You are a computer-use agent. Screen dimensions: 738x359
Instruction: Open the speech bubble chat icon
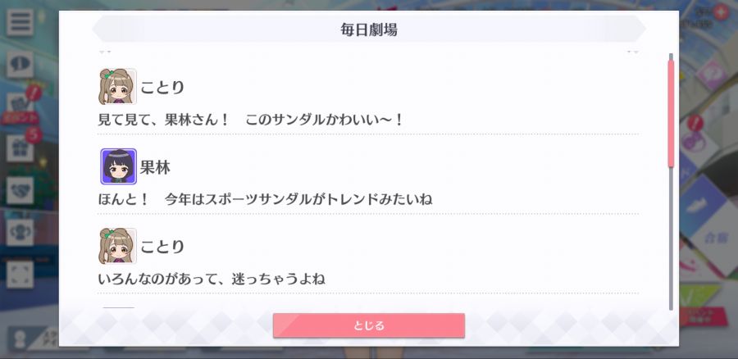pyautogui.click(x=20, y=65)
